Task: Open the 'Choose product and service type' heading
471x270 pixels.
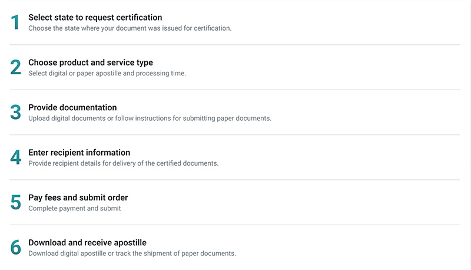Action: (x=90, y=62)
